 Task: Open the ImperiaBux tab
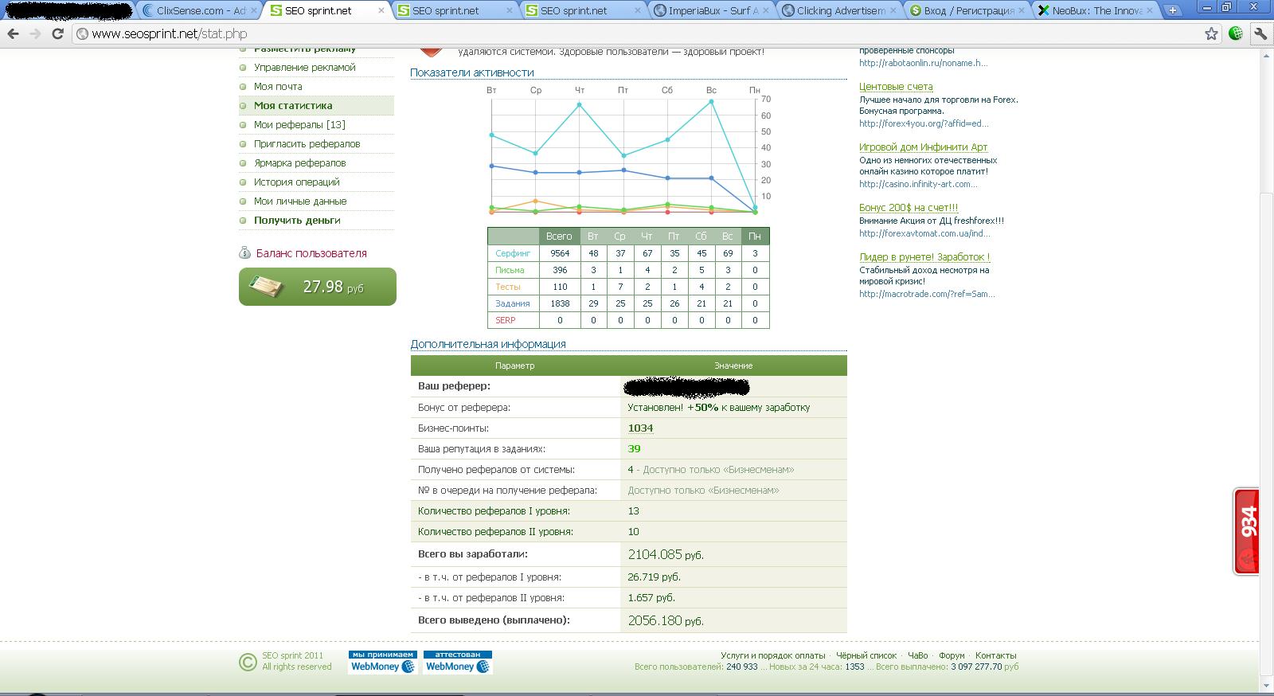tap(709, 10)
